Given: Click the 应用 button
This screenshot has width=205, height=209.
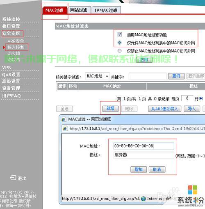Looking at the screenshot, I should tap(144, 60).
